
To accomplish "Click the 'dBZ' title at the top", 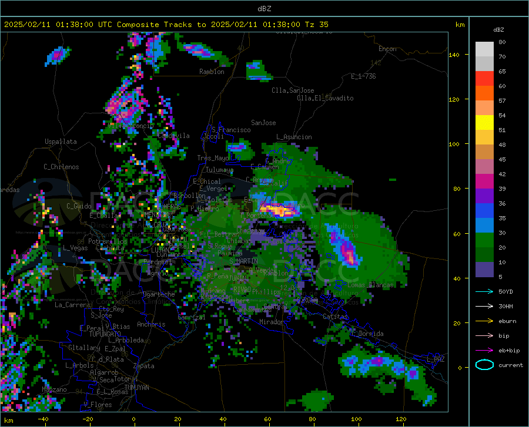I will [264, 9].
